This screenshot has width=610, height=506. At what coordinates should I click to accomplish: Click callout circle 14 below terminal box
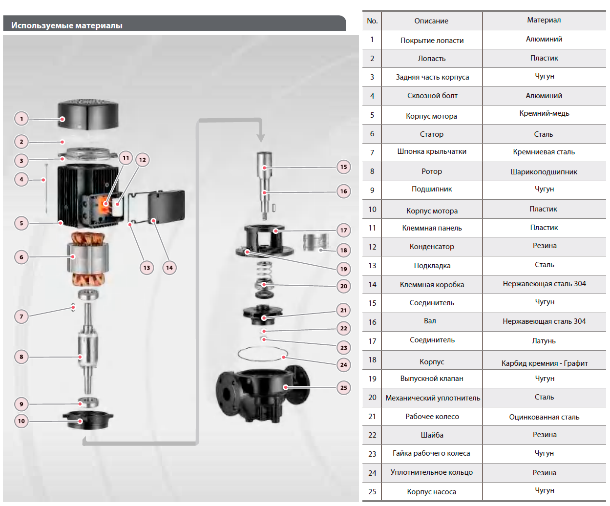[x=169, y=268]
